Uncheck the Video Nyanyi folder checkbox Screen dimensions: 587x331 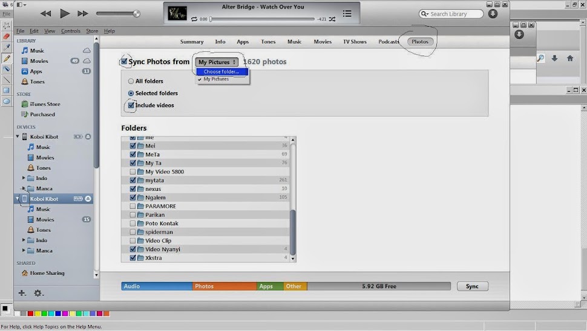pyautogui.click(x=133, y=249)
